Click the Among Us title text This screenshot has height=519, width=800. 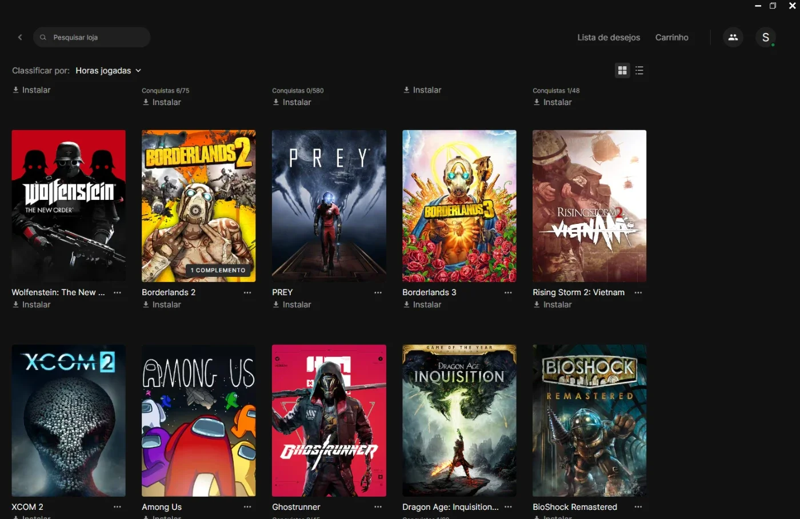pyautogui.click(x=162, y=507)
